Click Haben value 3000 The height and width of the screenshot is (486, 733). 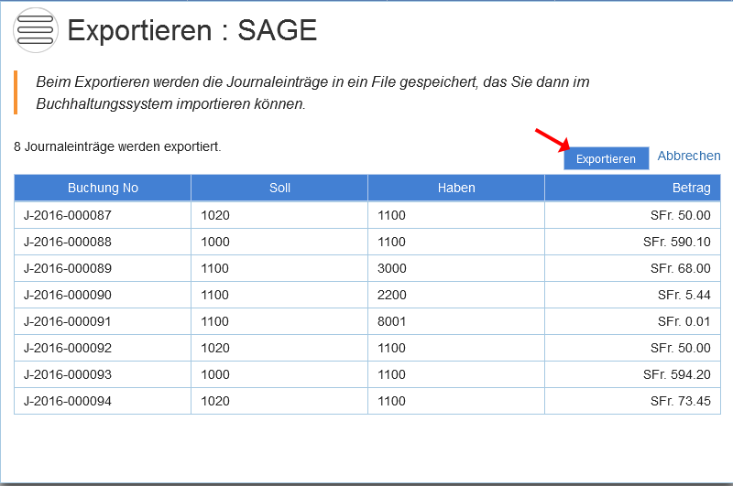coord(392,268)
